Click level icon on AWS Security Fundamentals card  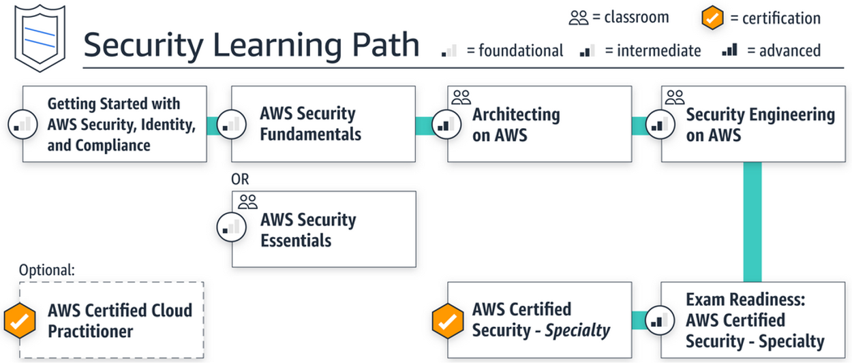pyautogui.click(x=232, y=125)
